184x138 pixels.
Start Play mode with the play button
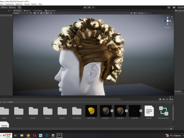click(x=85, y=7)
